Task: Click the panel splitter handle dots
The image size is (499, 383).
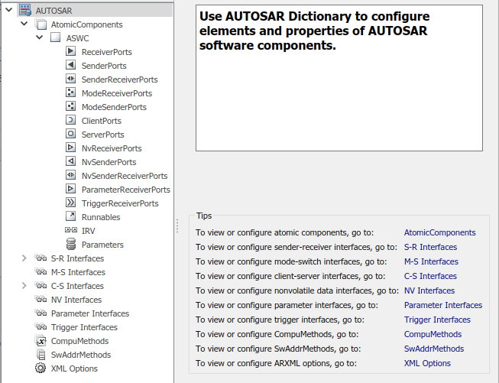Action: [x=178, y=227]
